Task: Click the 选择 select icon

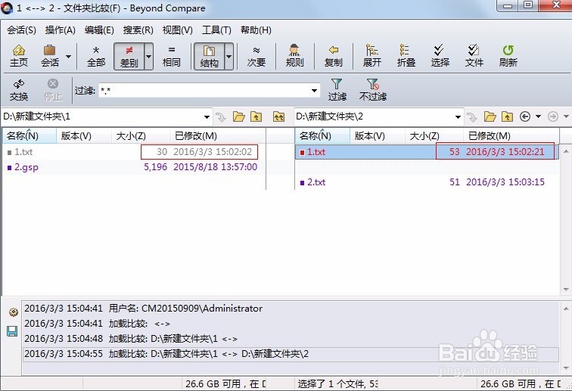Action: (x=440, y=56)
